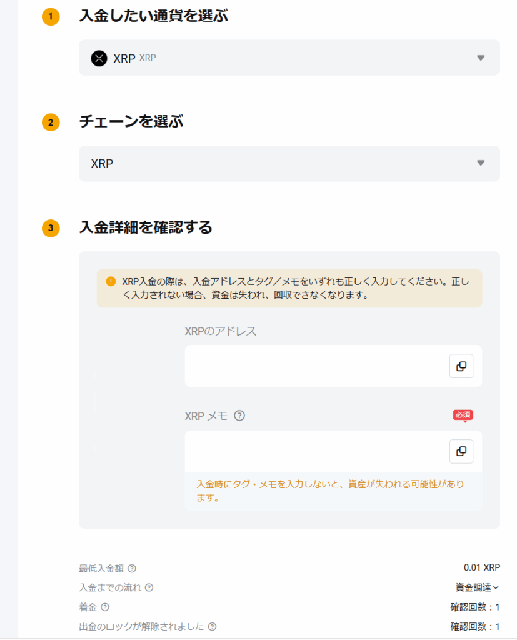Click the XRP memo field
This screenshot has width=517, height=640.
coord(317,451)
